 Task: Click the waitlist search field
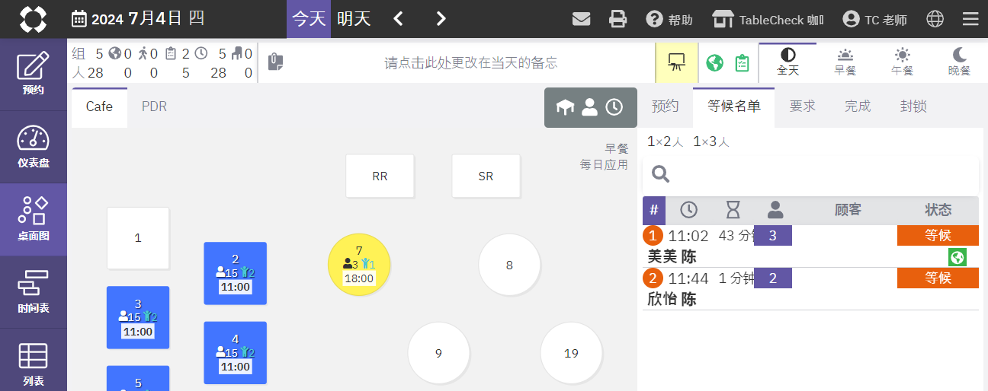810,176
